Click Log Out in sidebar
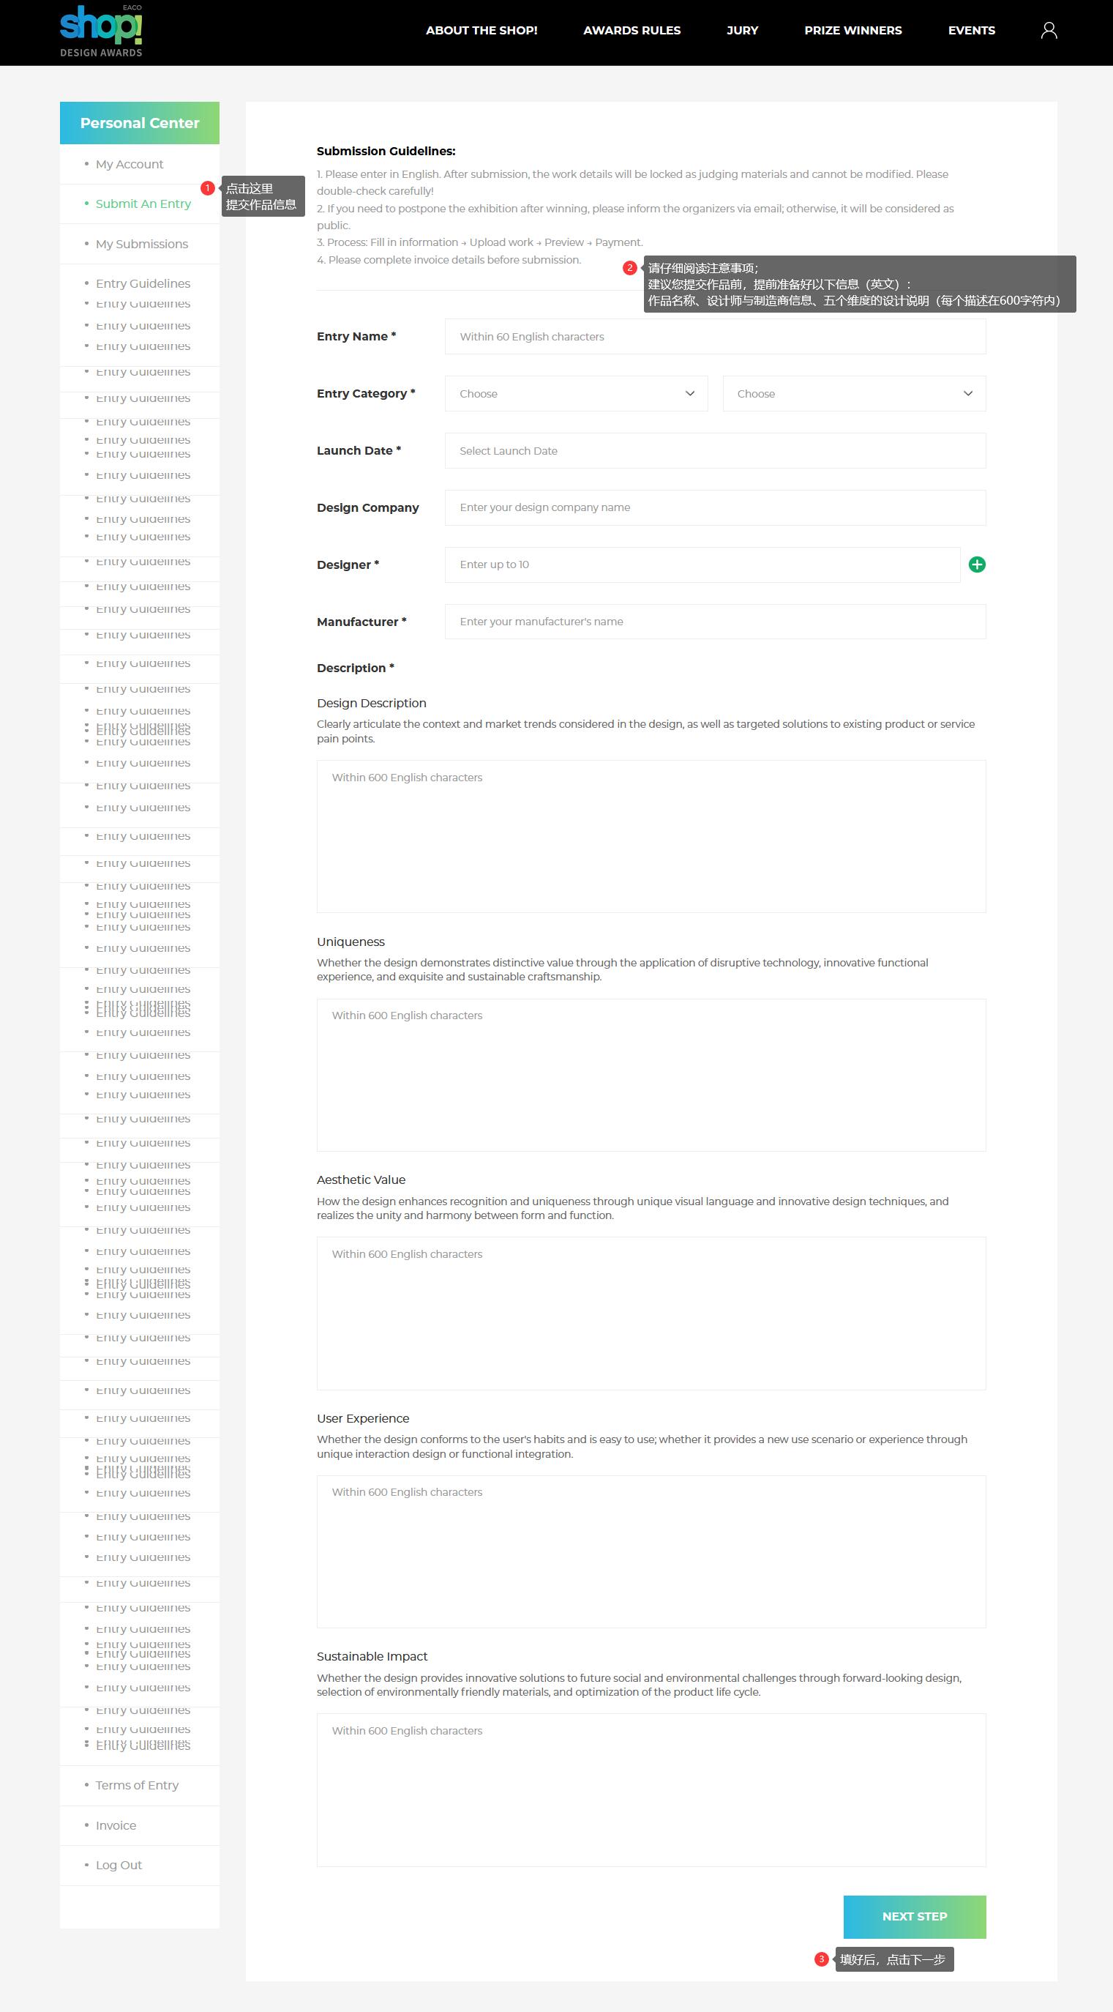 click(x=119, y=1865)
